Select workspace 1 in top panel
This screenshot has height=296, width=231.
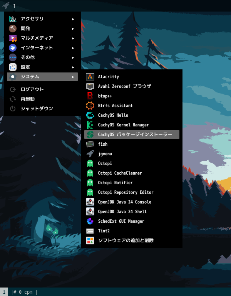point(14,6)
